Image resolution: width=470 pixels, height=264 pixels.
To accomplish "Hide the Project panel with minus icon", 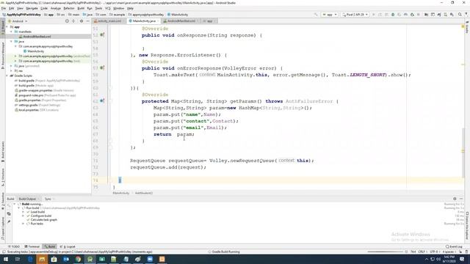I will pos(88,21).
